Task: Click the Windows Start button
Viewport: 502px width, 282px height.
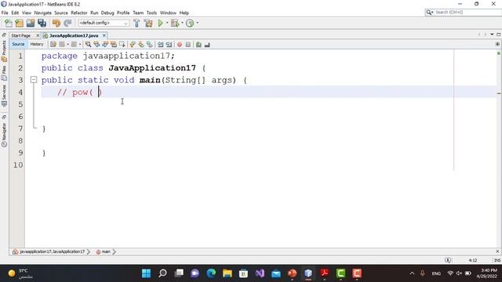Action: 147,273
